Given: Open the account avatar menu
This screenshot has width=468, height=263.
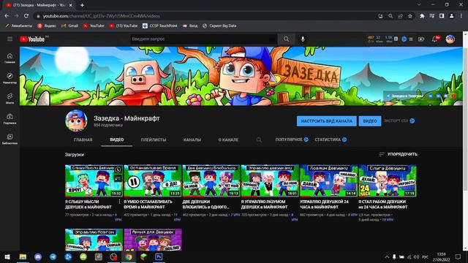Looking at the screenshot, I should [450, 39].
